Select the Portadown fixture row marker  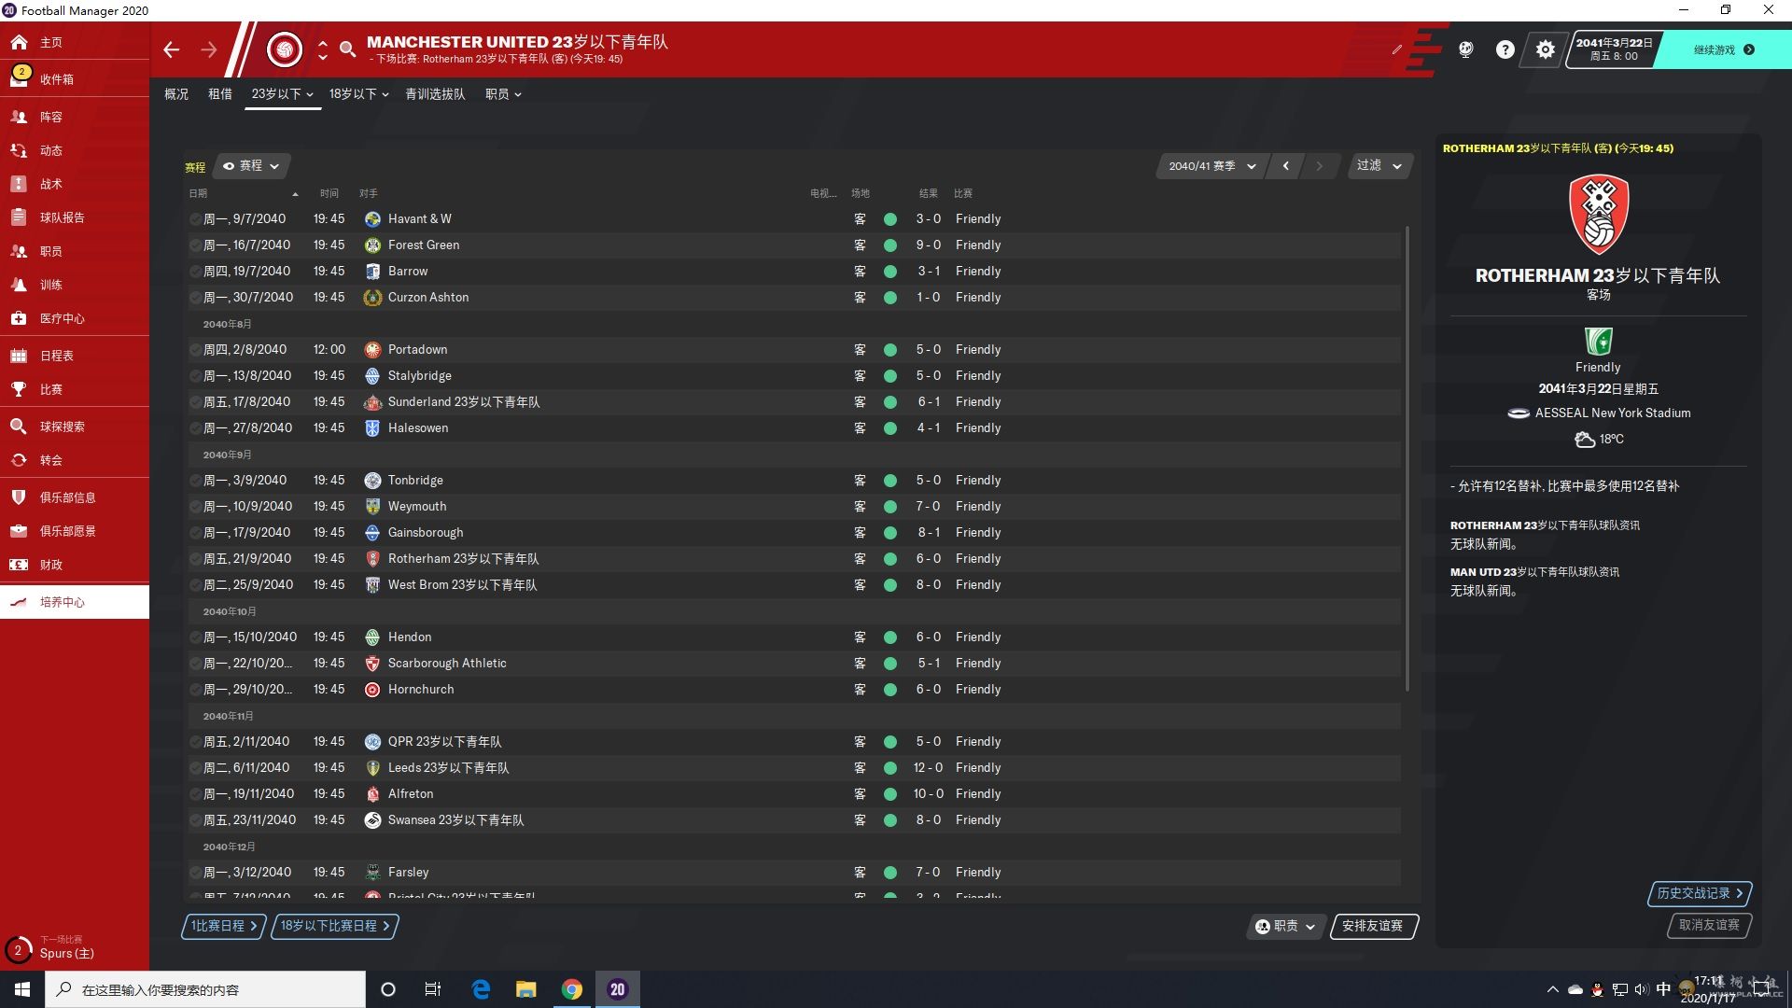click(x=195, y=350)
